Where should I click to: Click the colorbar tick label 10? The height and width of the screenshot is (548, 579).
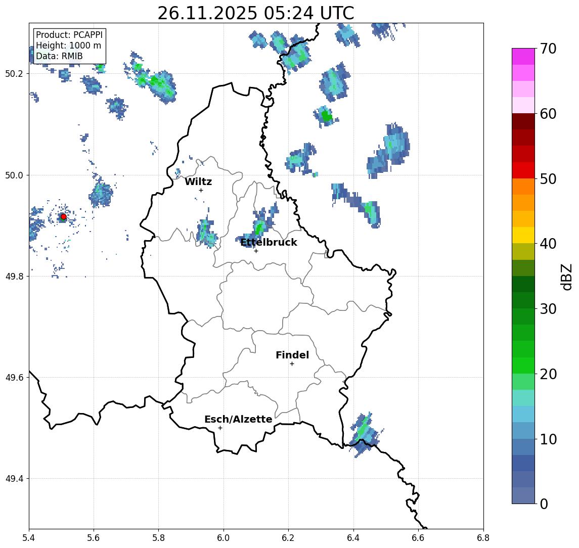coord(548,439)
